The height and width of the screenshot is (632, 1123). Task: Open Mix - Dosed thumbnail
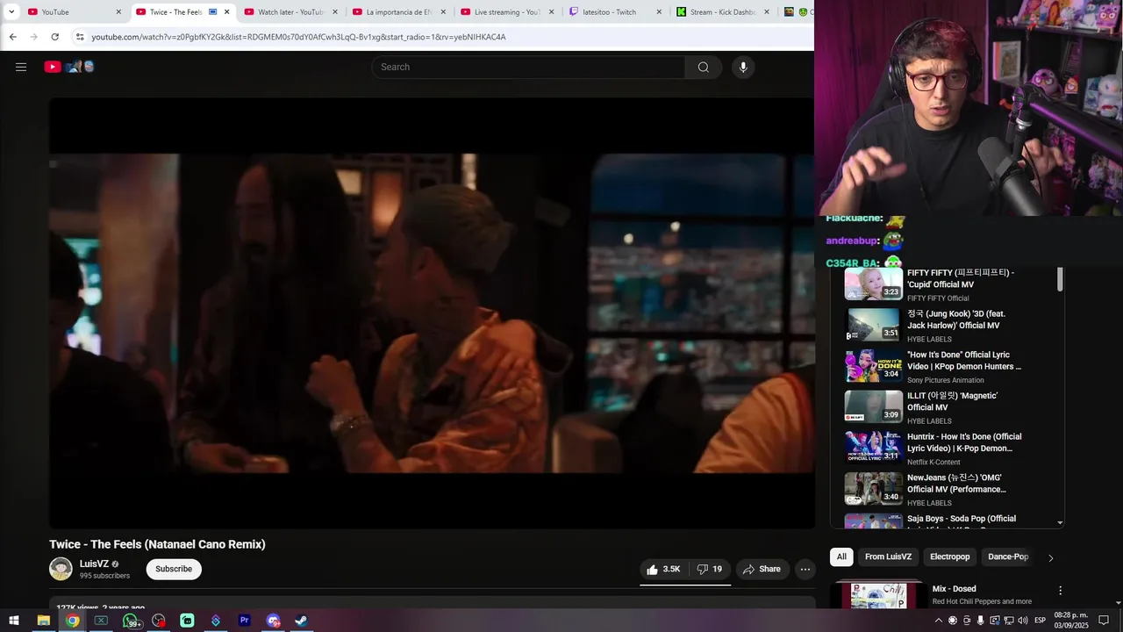coord(880,595)
